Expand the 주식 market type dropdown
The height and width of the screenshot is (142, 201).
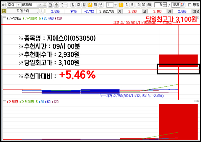(x=19, y=5)
